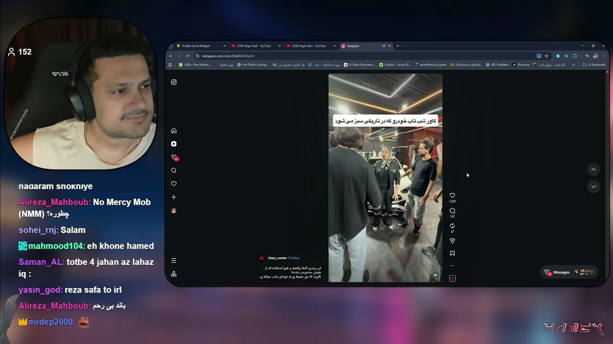Open the Dreamina bookmark
Image resolution: width=613 pixels, height=344 pixels.
click(x=521, y=64)
